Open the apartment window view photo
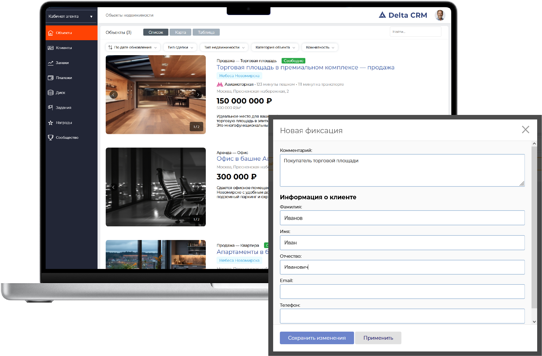 (156, 254)
